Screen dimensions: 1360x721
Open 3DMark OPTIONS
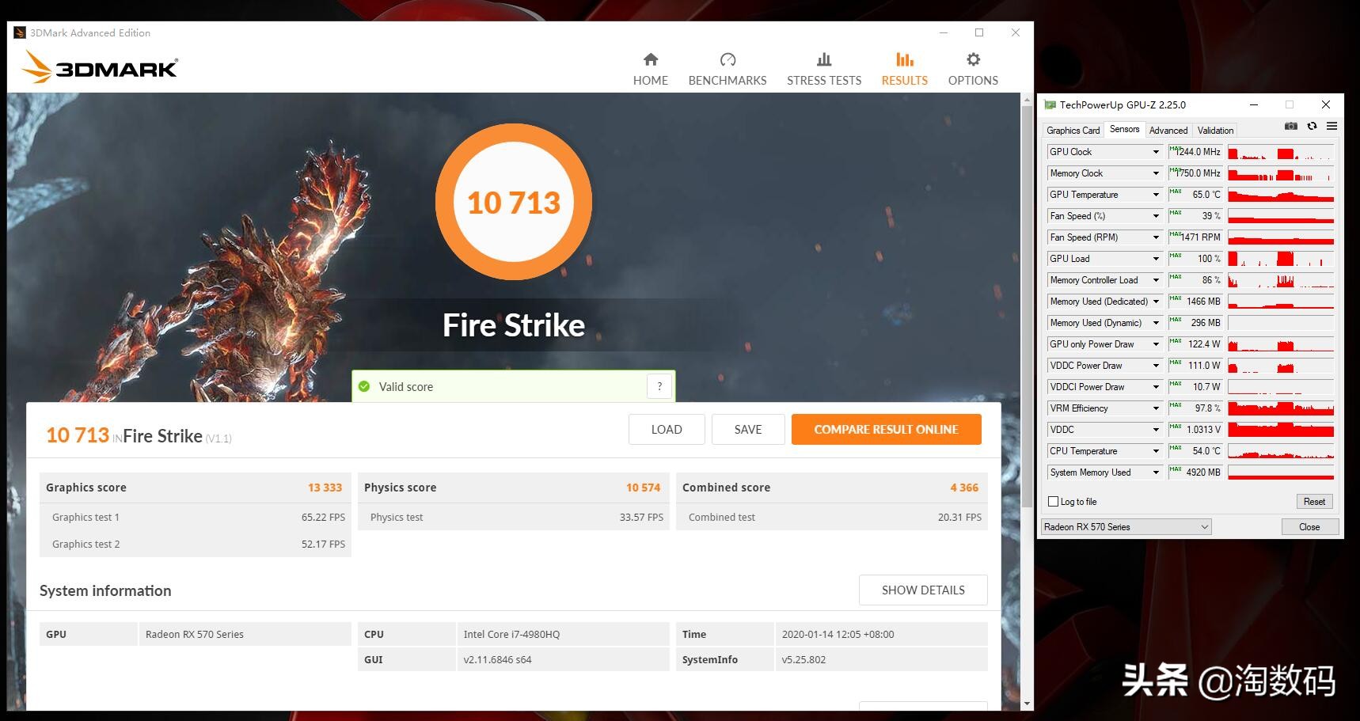pyautogui.click(x=973, y=69)
